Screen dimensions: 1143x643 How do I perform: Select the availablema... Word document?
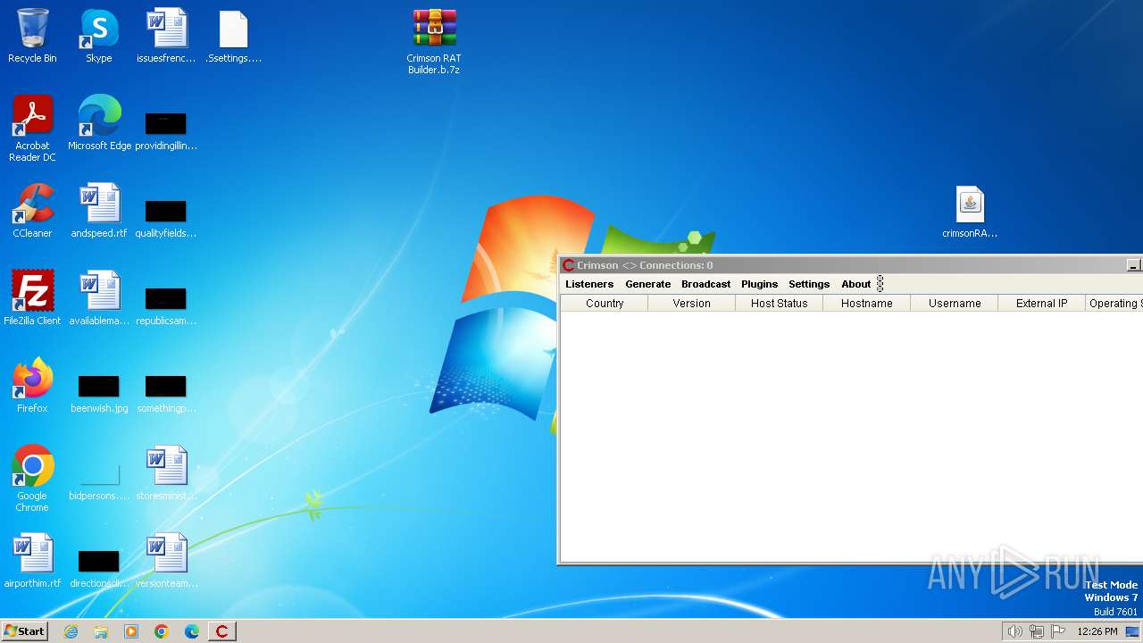tap(99, 298)
